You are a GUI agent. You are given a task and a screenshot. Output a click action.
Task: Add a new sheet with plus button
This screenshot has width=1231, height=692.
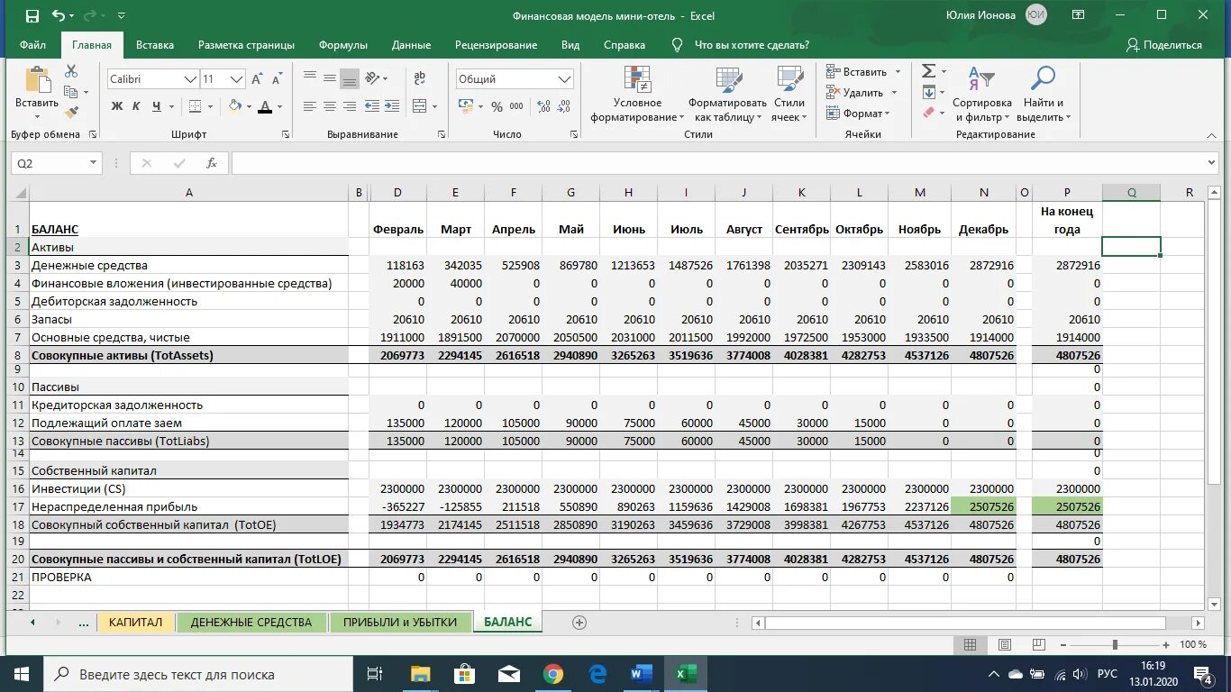point(579,623)
